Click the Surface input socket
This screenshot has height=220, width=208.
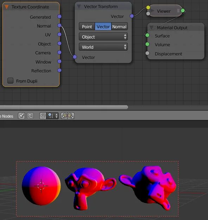pos(147,35)
